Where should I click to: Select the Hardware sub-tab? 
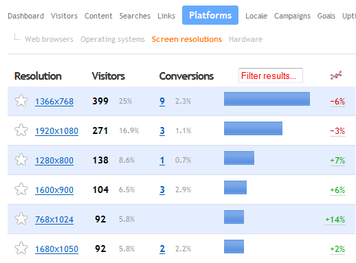click(x=245, y=39)
